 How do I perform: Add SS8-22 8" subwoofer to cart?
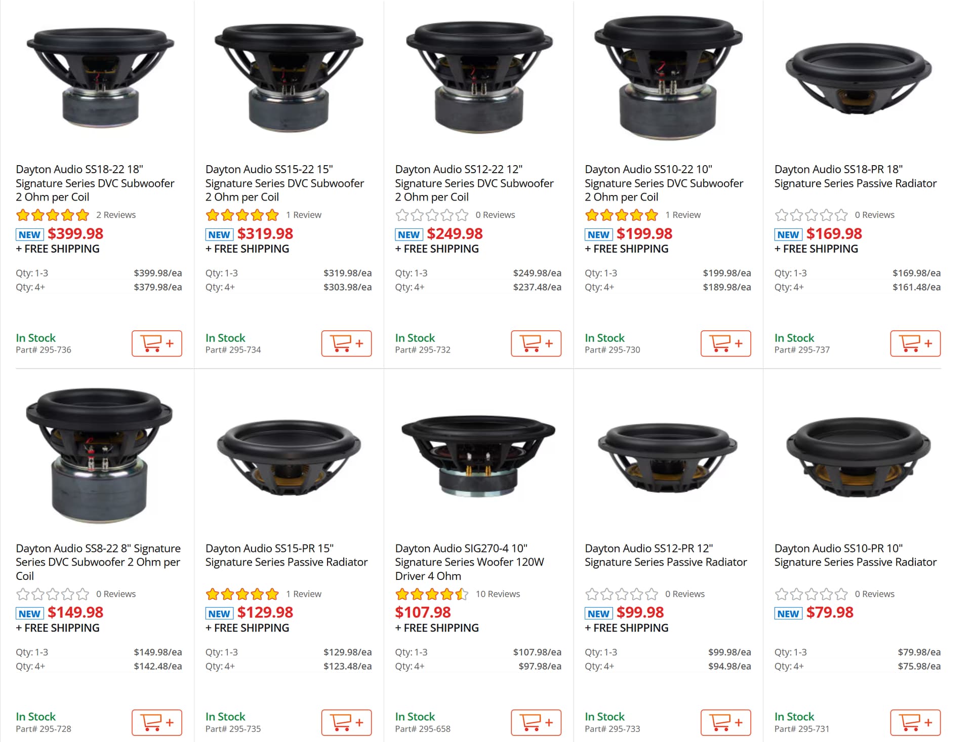tap(156, 722)
